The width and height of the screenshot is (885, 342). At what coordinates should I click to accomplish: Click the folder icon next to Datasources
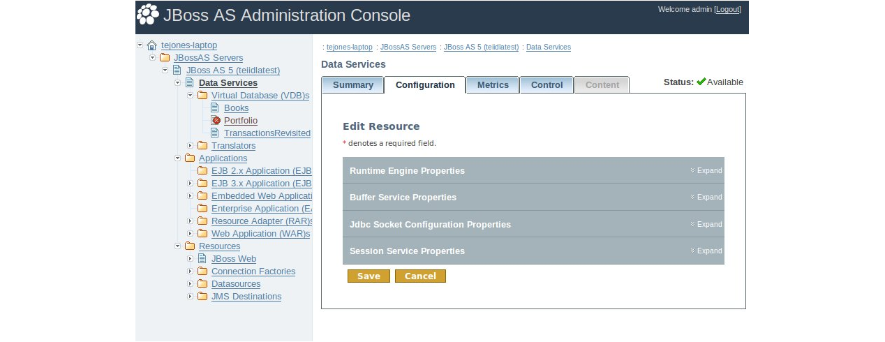(x=202, y=284)
